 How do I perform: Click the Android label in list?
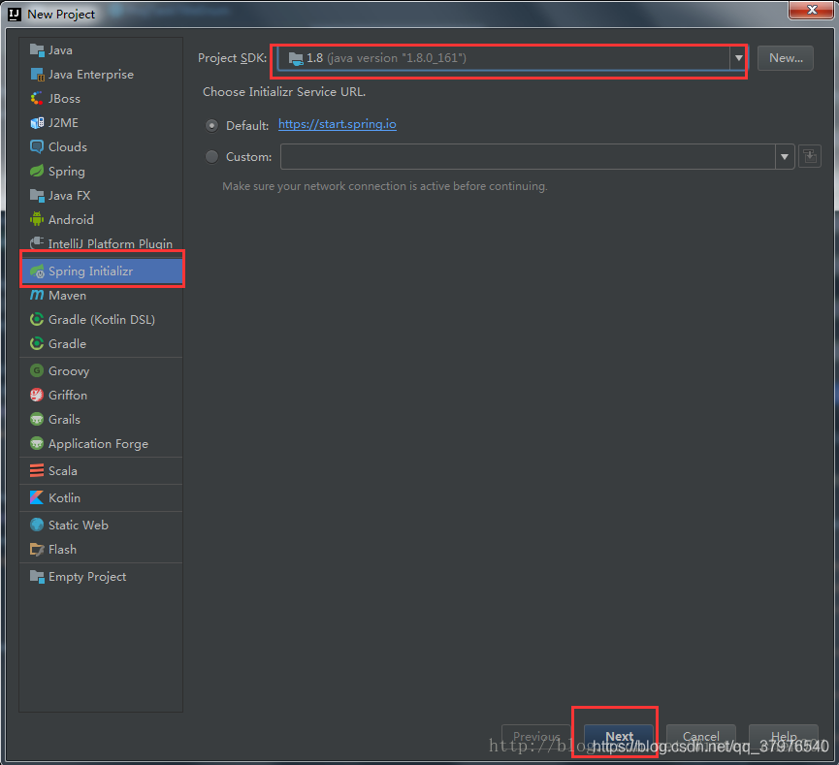(71, 220)
